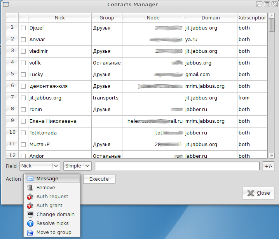This screenshot has width=279, height=239.
Task: Click the trash icon beside Remove
Action: [x=30, y=188]
